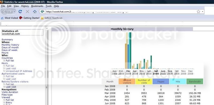Click the 192.06 MB bandwidth value
Screen dimensions: 214x105
click(195, 93)
